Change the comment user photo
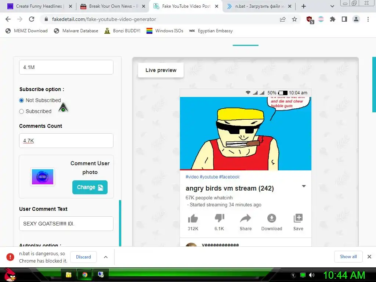The image size is (376, 282). pyautogui.click(x=90, y=187)
